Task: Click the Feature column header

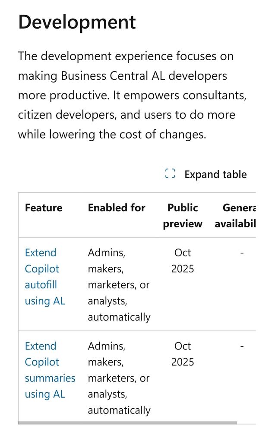Action: coord(44,208)
